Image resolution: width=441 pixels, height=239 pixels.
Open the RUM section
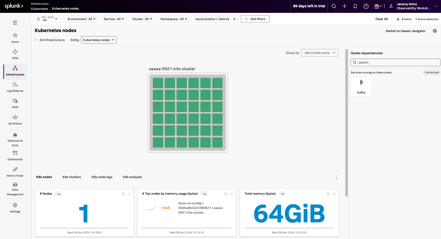[15, 103]
